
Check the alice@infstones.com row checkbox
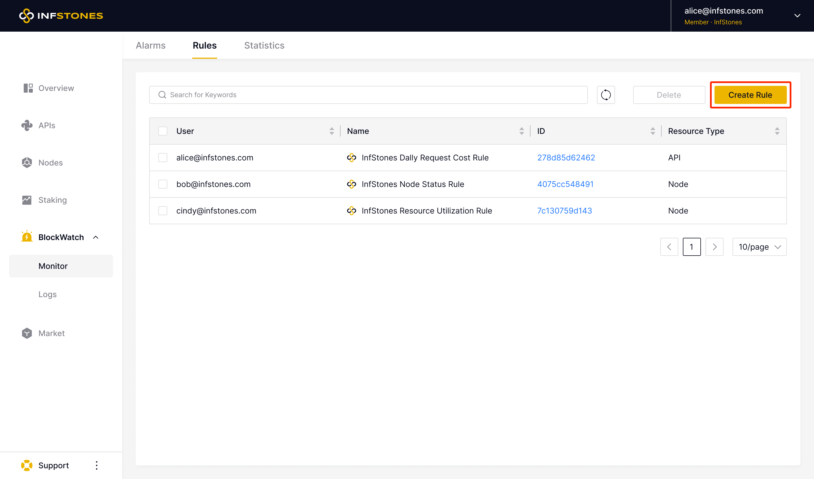(x=163, y=158)
